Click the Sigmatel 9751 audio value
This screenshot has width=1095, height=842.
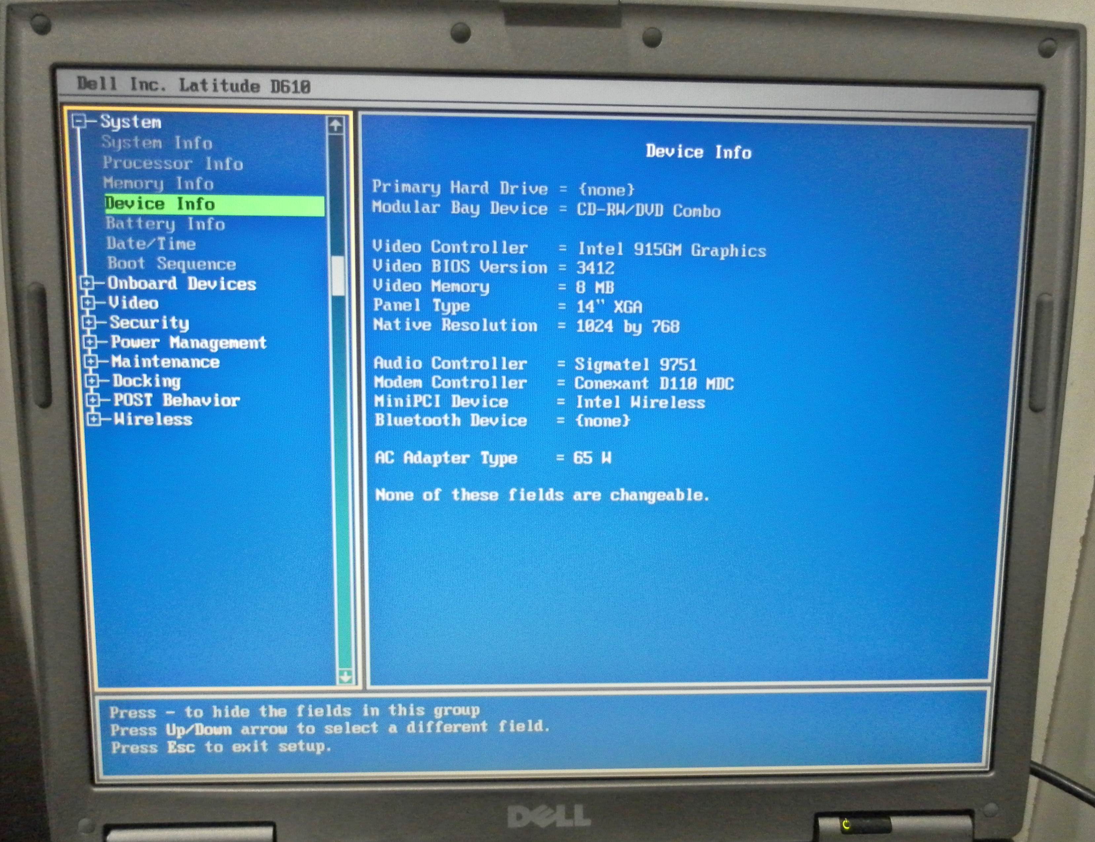(636, 364)
